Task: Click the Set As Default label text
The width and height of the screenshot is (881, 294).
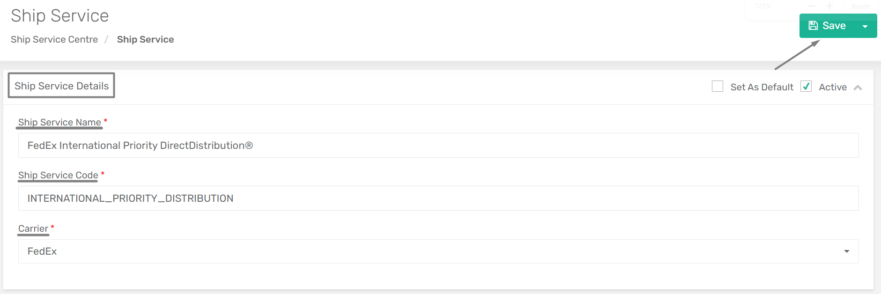Action: click(x=762, y=87)
